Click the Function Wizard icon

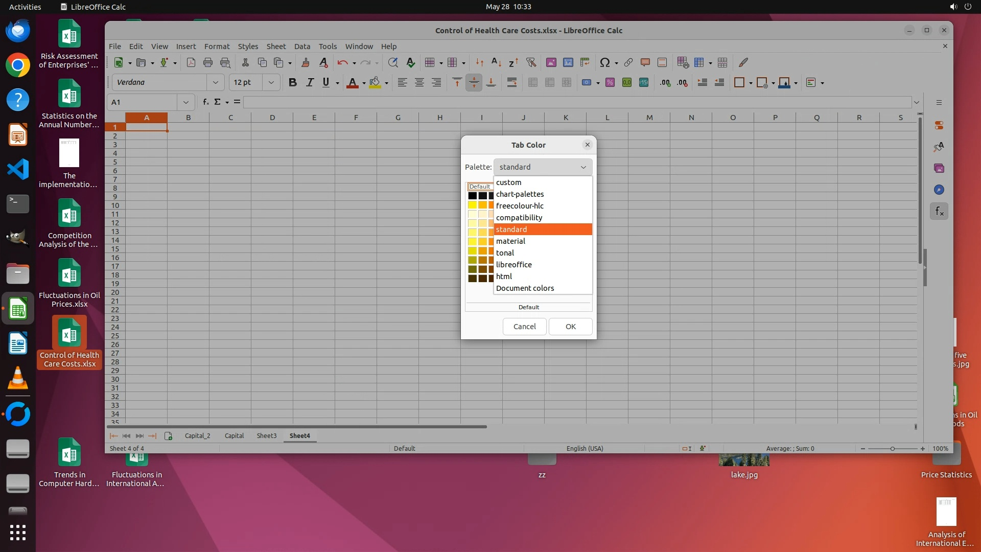click(x=205, y=102)
